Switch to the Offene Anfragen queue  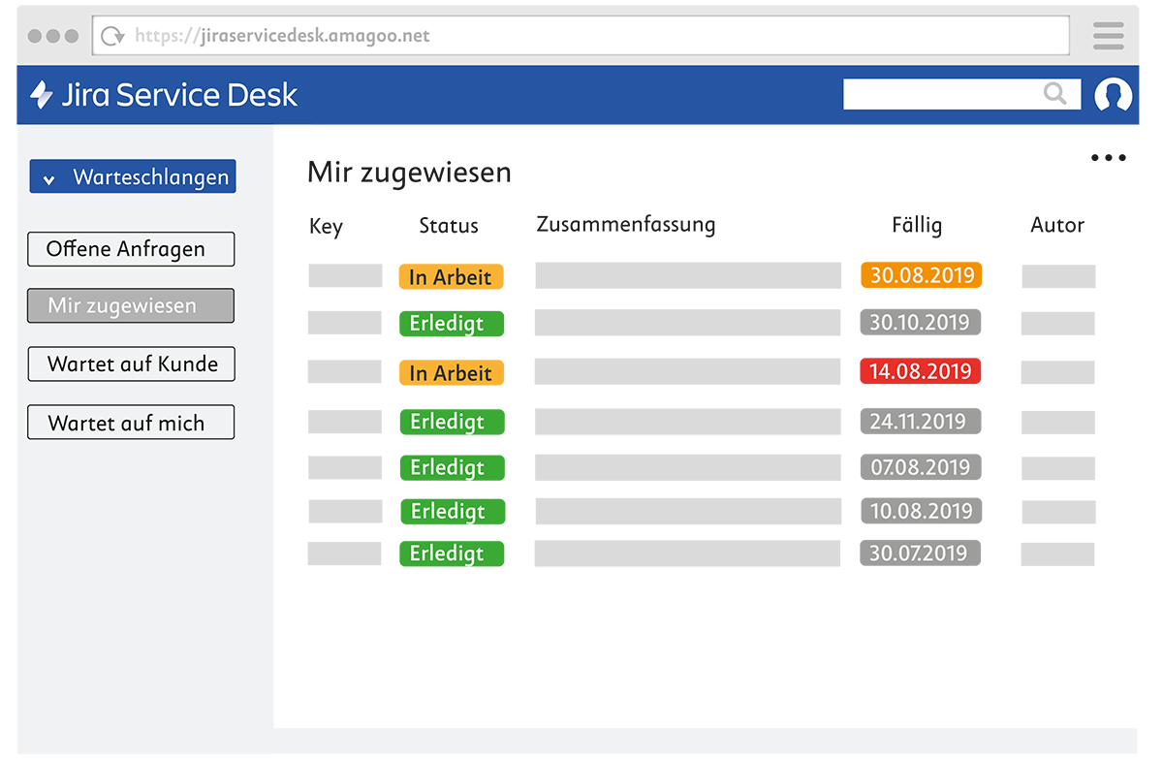coord(131,249)
